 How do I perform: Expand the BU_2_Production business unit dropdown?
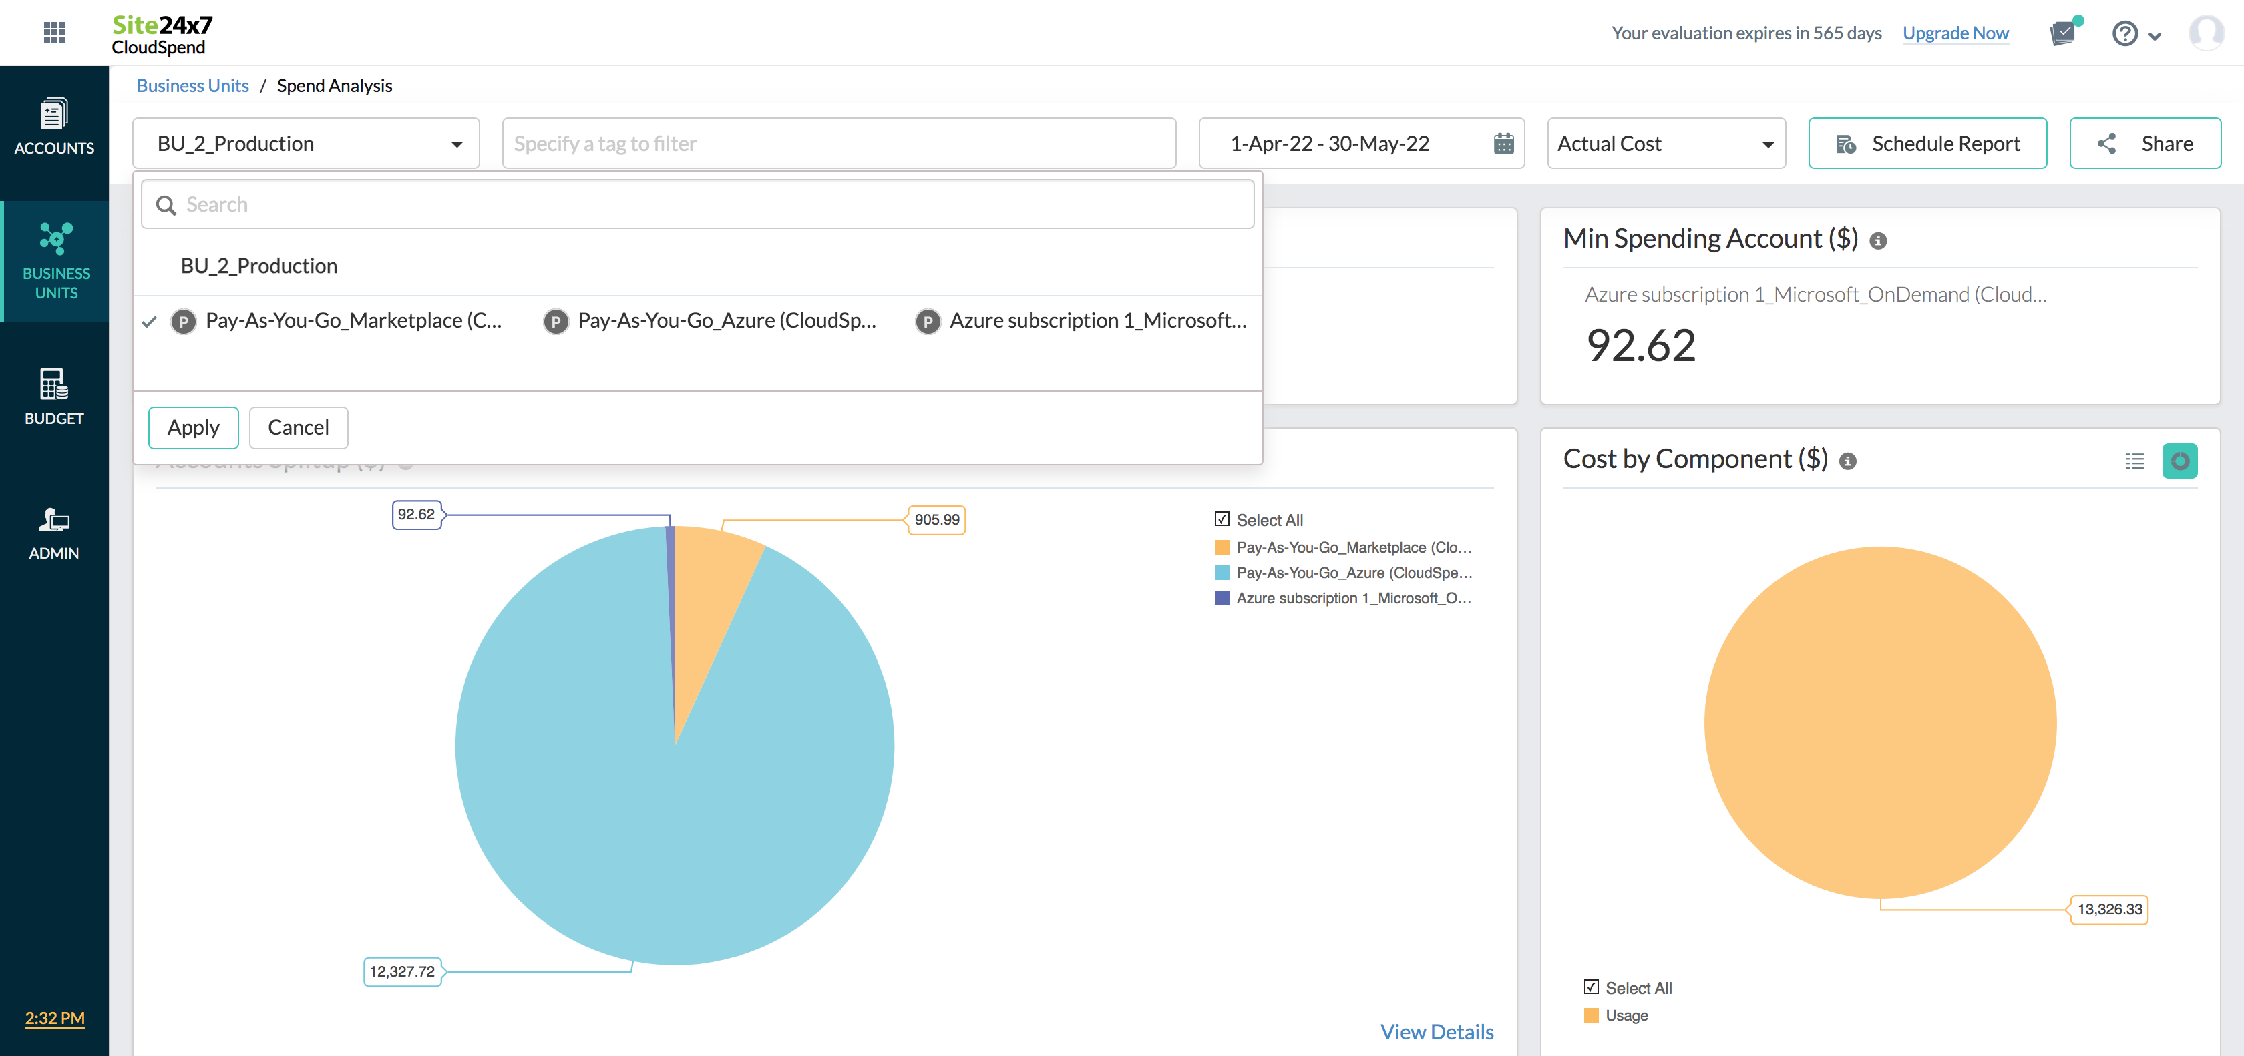coord(306,144)
